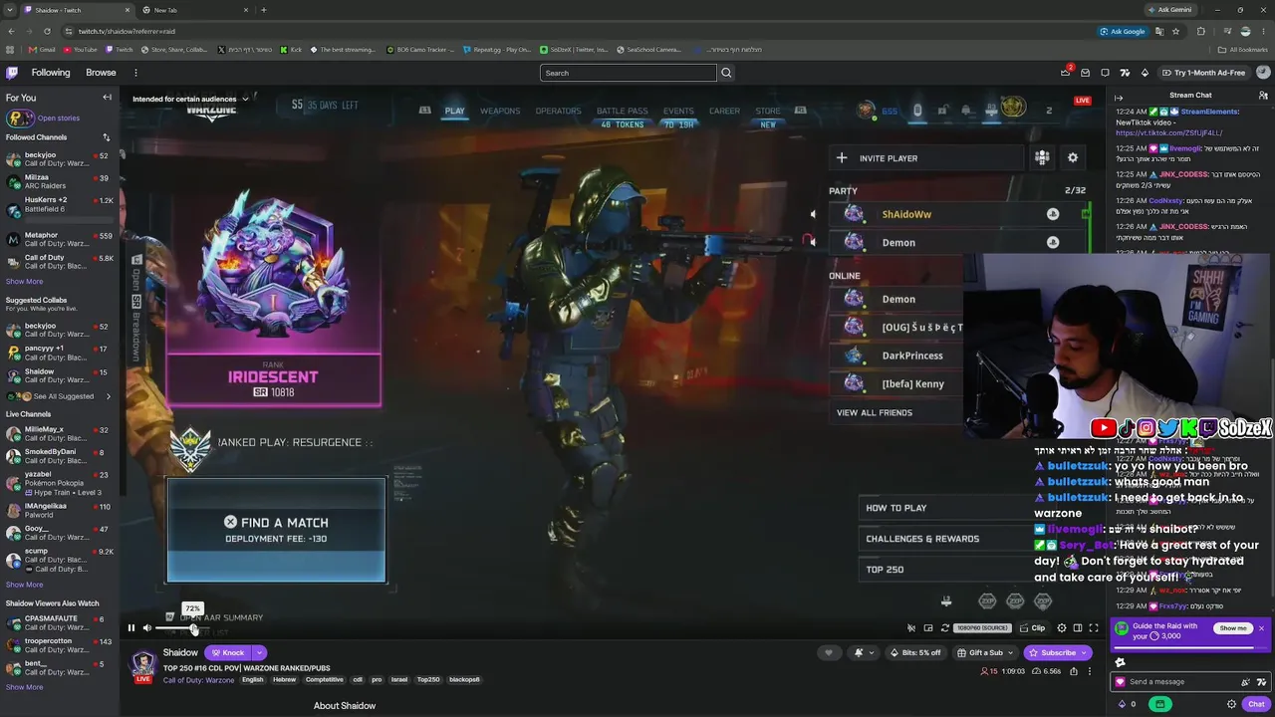Select the Hebrew stream tag
1275x717 pixels.
(x=284, y=680)
